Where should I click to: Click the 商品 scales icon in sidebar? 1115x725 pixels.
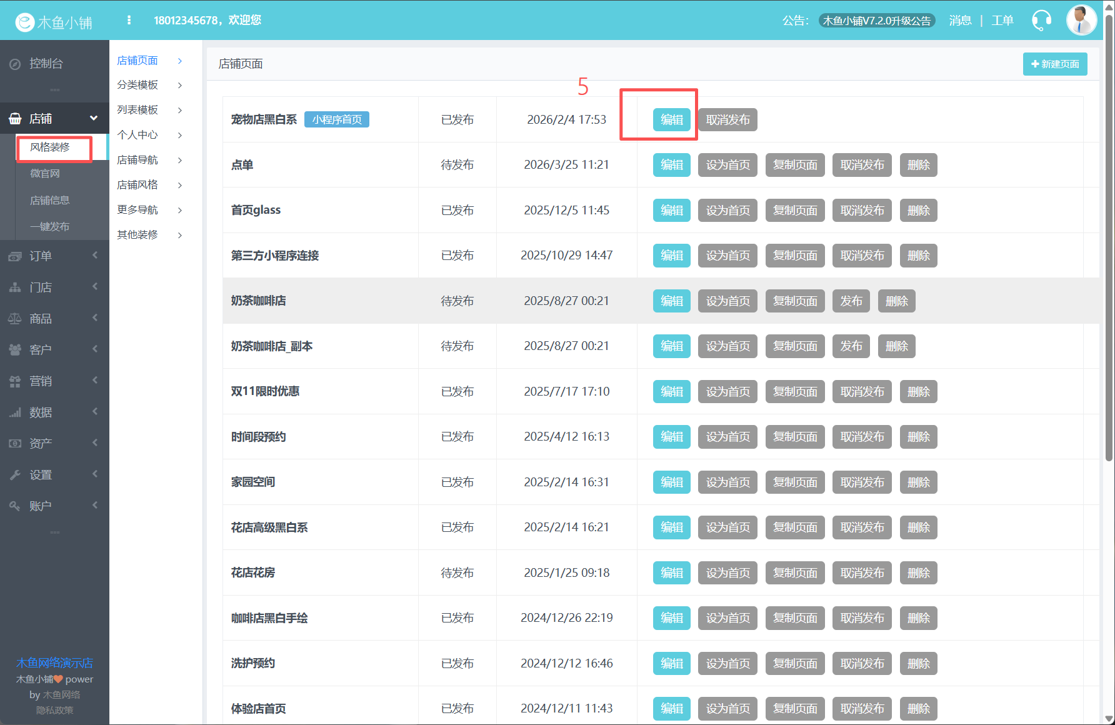[x=15, y=319]
